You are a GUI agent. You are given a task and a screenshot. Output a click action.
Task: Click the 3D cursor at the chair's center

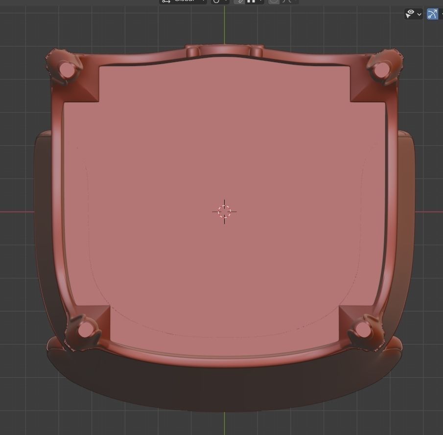[224, 211]
